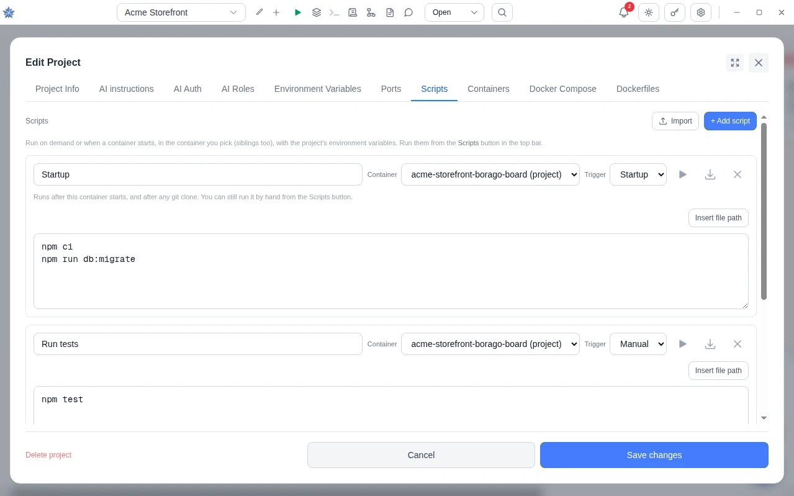
Task: Click the scripts list scrollbar thumb
Action: coord(764,211)
